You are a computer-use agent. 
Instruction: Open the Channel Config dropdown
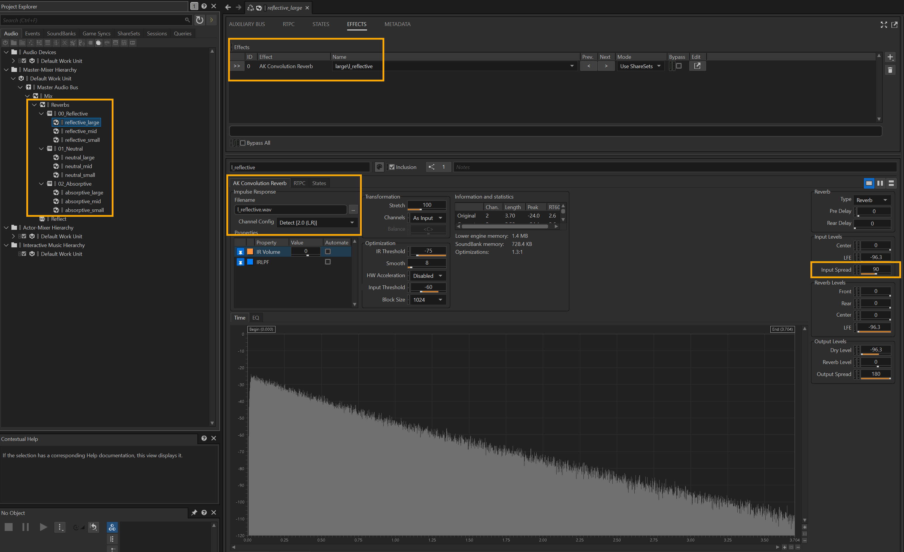point(317,222)
